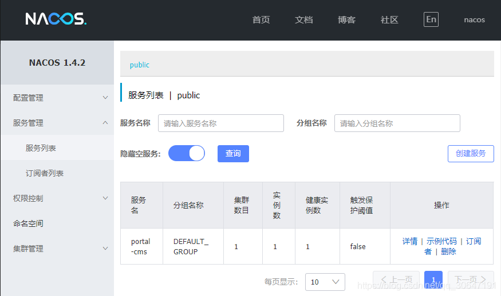Click the portal-cms service name cell

tap(141, 246)
